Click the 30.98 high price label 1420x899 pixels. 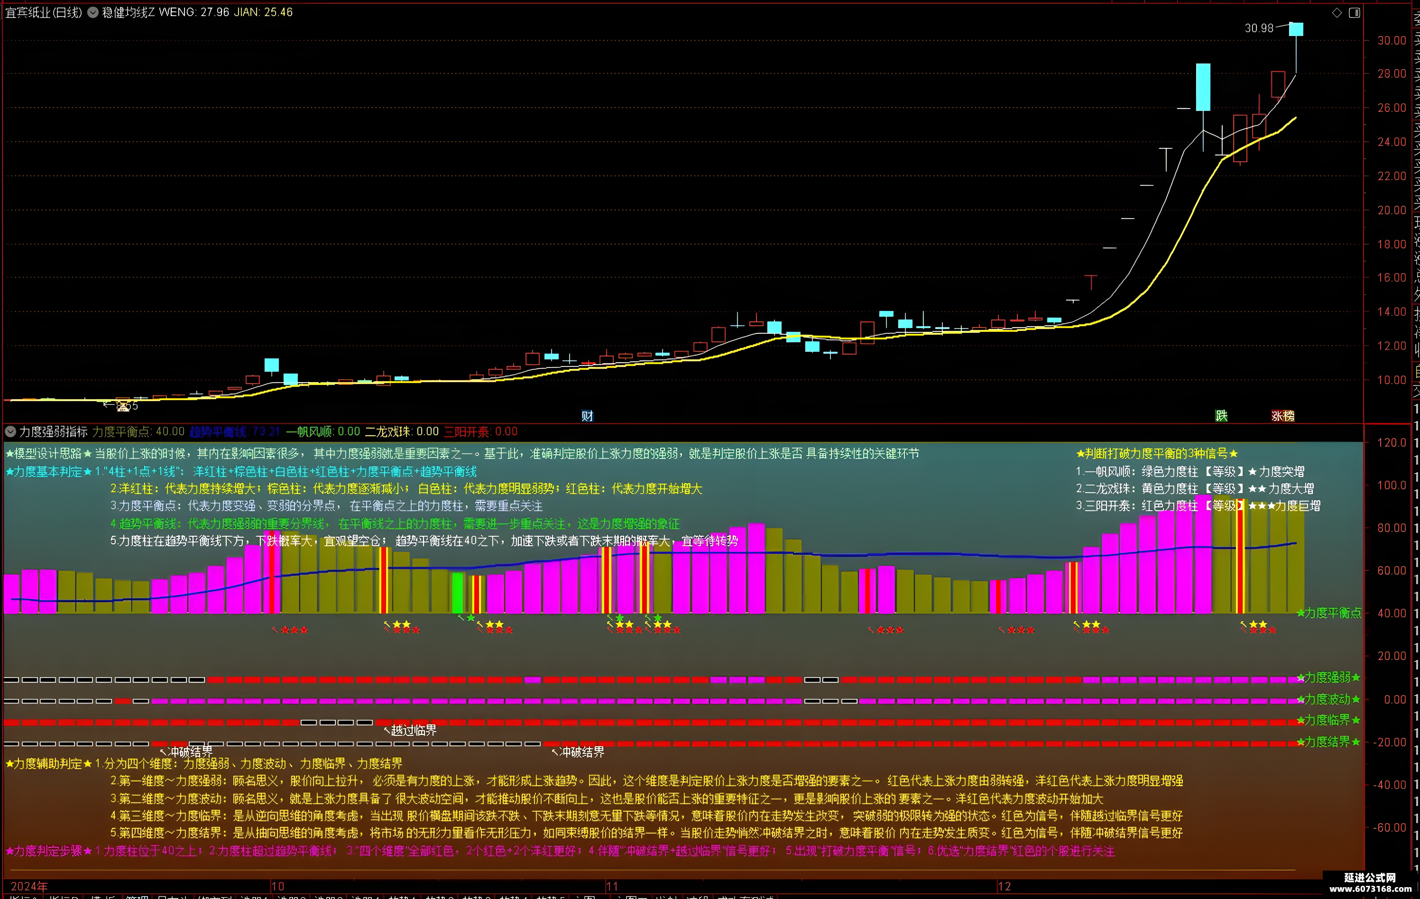point(1259,28)
